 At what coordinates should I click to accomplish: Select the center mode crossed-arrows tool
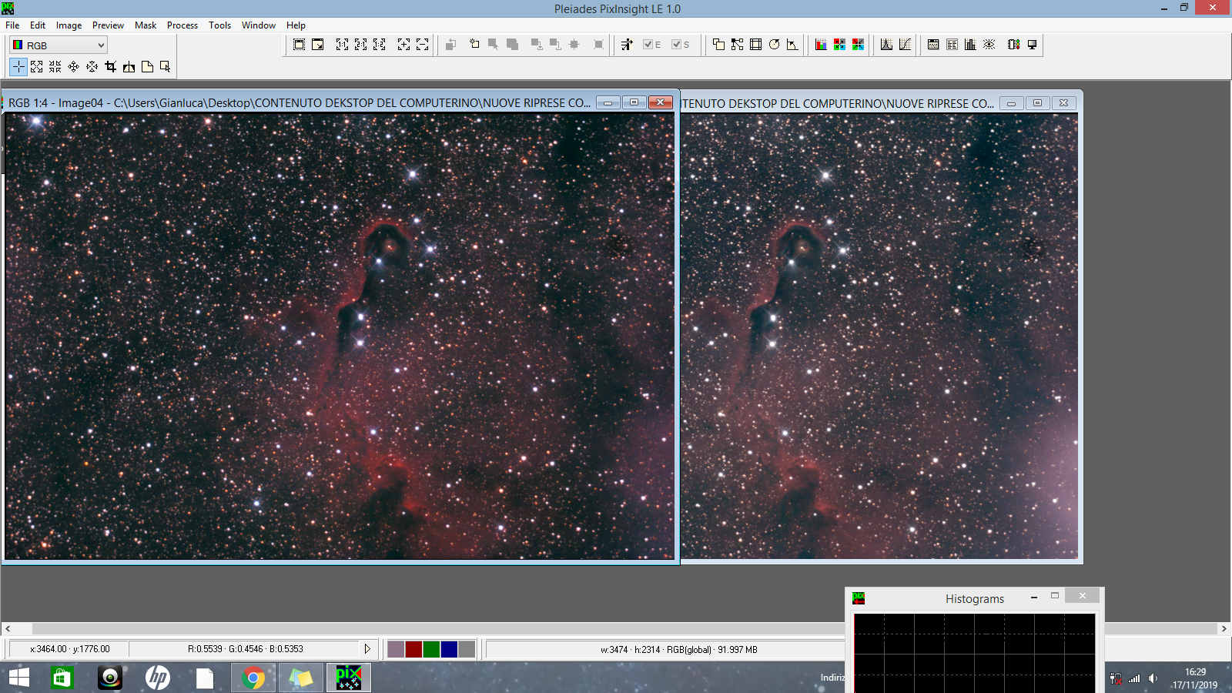(x=92, y=67)
